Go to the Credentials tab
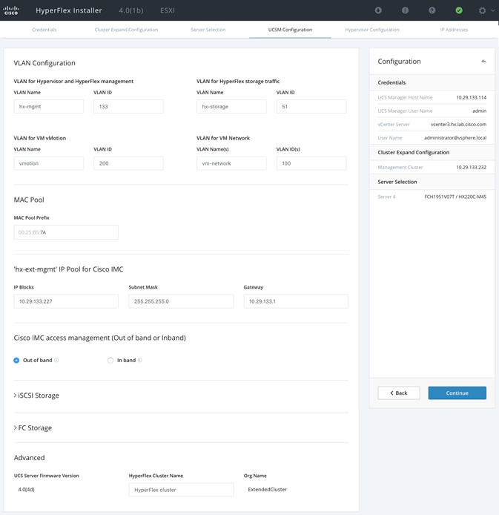Screen dimensions: 499x515 click(x=44, y=30)
